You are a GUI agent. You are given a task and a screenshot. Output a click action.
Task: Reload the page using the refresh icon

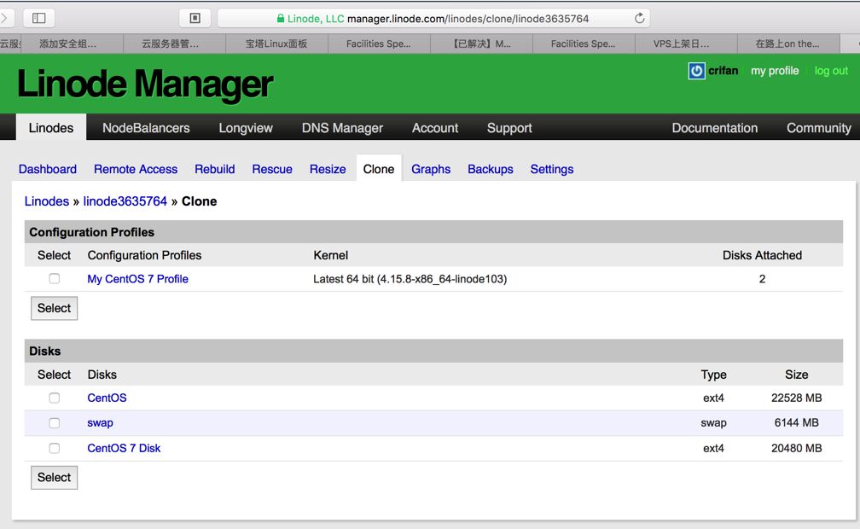tap(640, 18)
